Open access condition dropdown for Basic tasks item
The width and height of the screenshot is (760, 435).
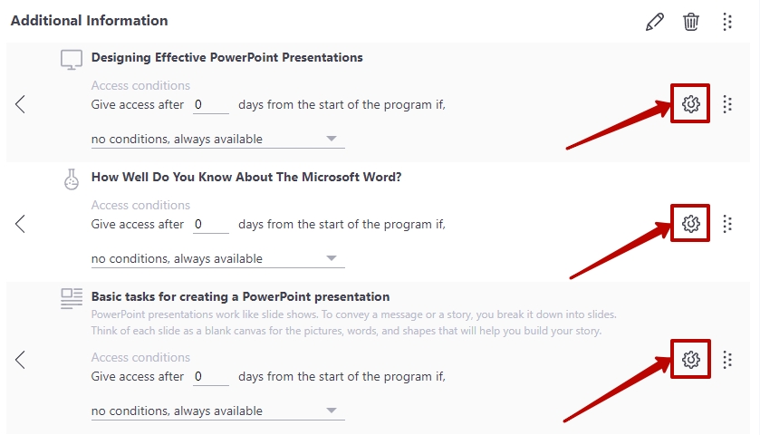coord(217,411)
